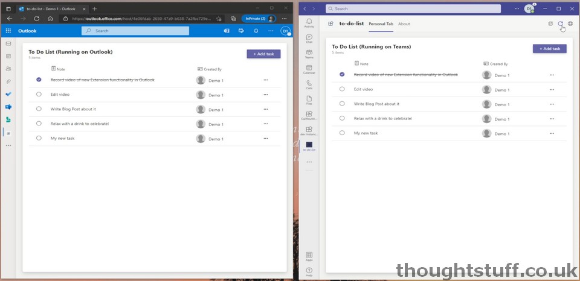Open Yammer icon in Outlook sidebar
The height and width of the screenshot is (281, 580).
tap(8, 107)
